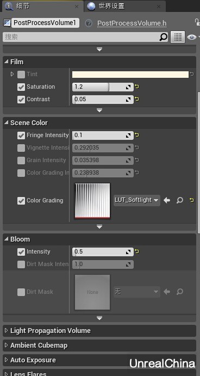The height and width of the screenshot is (376, 200).
Task: Switch to the 世界设置 tab
Action: pyautogui.click(x=124, y=6)
